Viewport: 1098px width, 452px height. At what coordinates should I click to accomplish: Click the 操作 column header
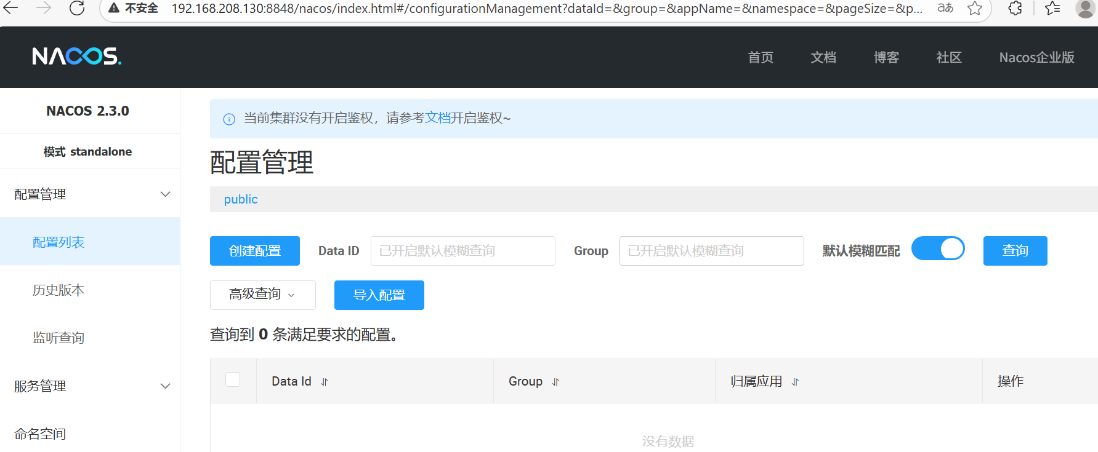(x=1011, y=381)
